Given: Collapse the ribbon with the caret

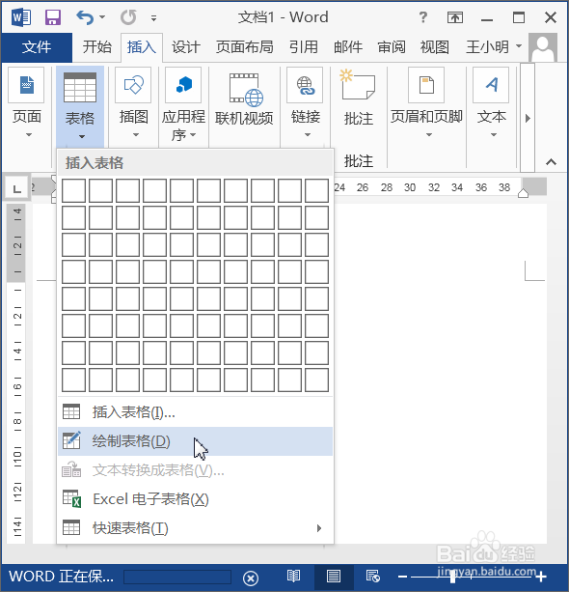Looking at the screenshot, I should pyautogui.click(x=551, y=162).
